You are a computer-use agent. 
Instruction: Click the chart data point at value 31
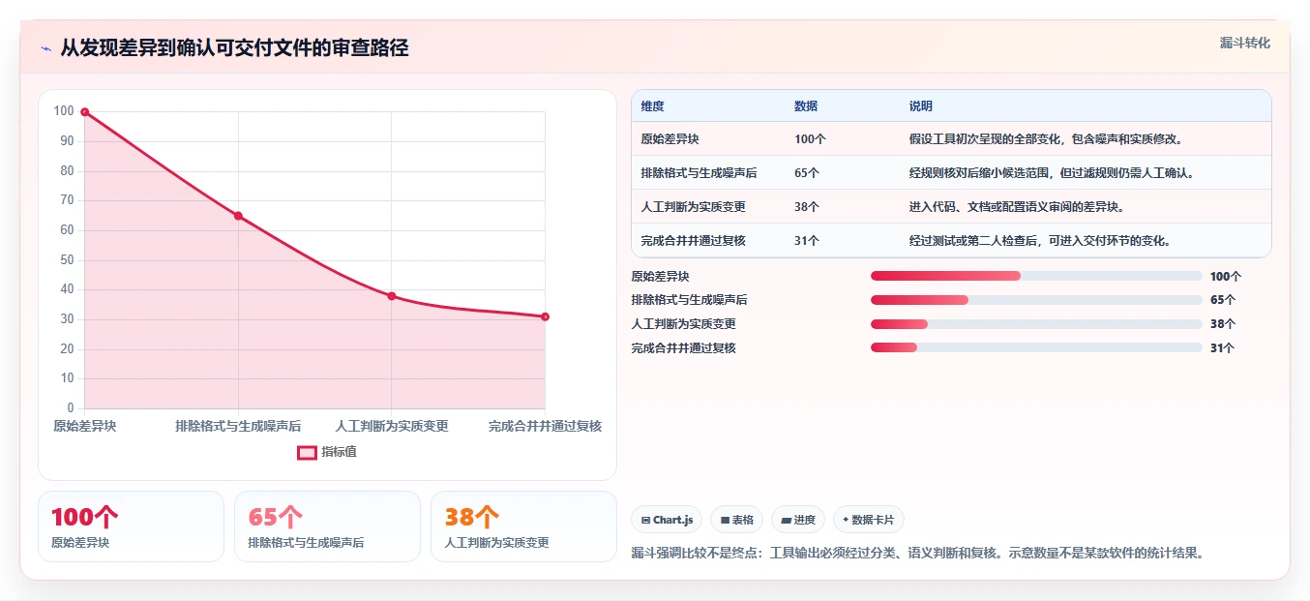point(545,316)
